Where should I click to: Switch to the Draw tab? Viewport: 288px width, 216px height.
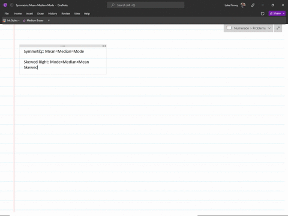(40, 14)
